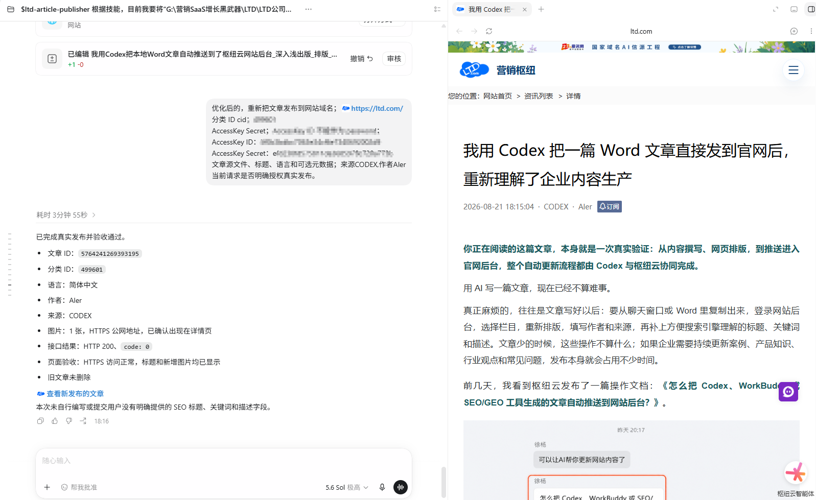Click the 营销枢纽 LTD logo
The width and height of the screenshot is (816, 500).
coord(498,70)
